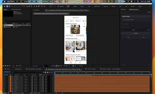
Task: Open new folder icon in Project panel
Action: click(5, 66)
